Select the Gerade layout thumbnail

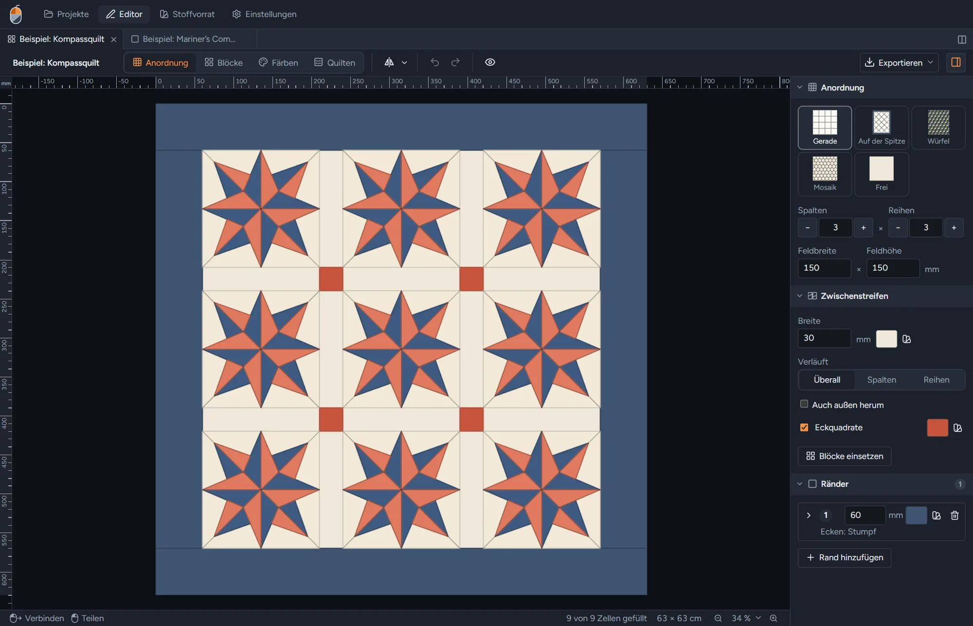click(x=825, y=128)
